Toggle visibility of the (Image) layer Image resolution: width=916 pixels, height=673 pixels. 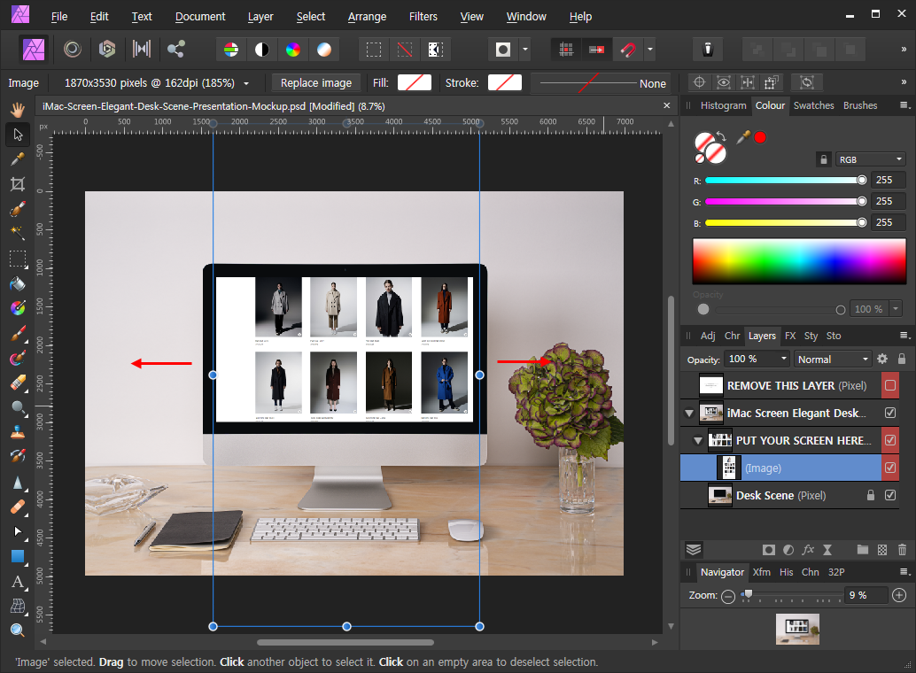(x=889, y=468)
